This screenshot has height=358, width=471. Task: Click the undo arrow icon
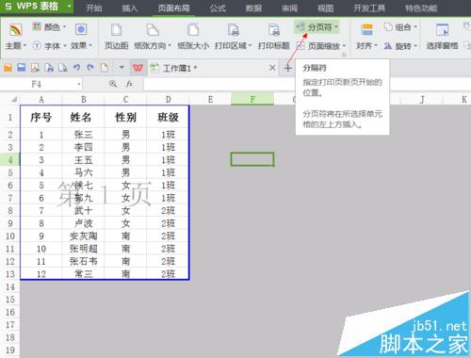(76, 68)
